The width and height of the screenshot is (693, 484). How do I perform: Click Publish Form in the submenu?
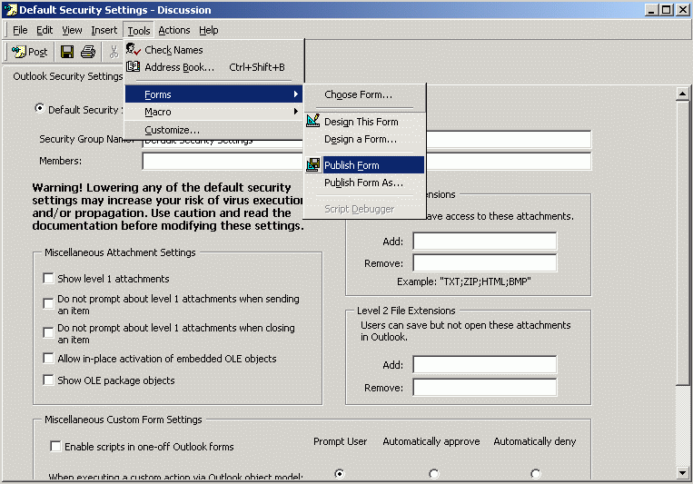click(364, 165)
